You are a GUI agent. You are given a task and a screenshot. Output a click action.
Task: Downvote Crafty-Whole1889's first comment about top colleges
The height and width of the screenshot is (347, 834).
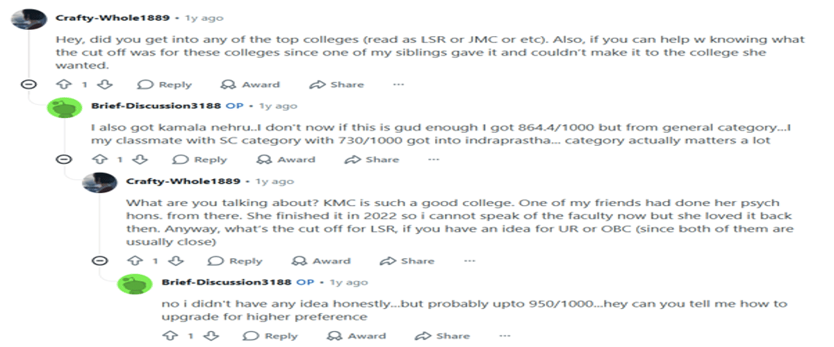click(104, 85)
